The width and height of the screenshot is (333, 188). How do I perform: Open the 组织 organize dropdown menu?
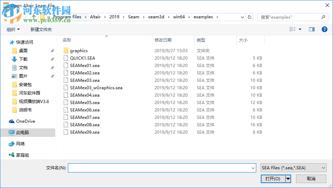click(13, 29)
